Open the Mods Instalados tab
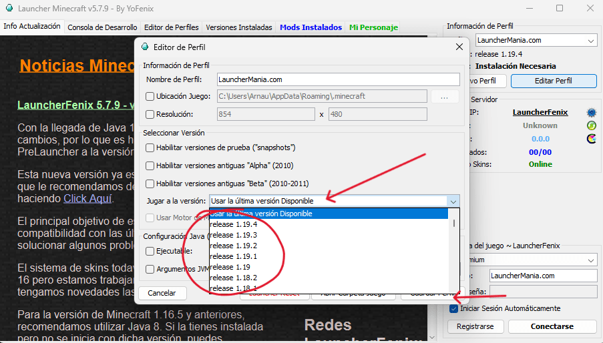 coord(310,27)
